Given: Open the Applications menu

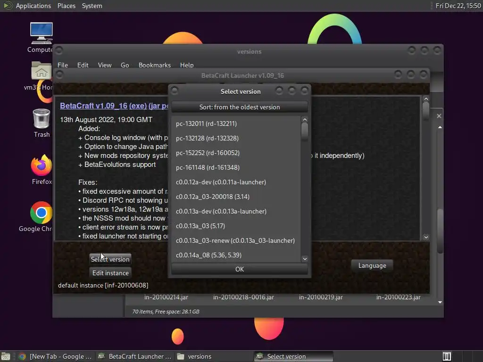Looking at the screenshot, I should click(33, 6).
